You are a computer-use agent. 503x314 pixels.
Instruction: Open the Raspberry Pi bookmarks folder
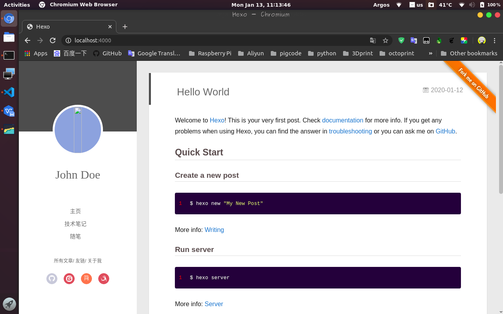pos(210,53)
